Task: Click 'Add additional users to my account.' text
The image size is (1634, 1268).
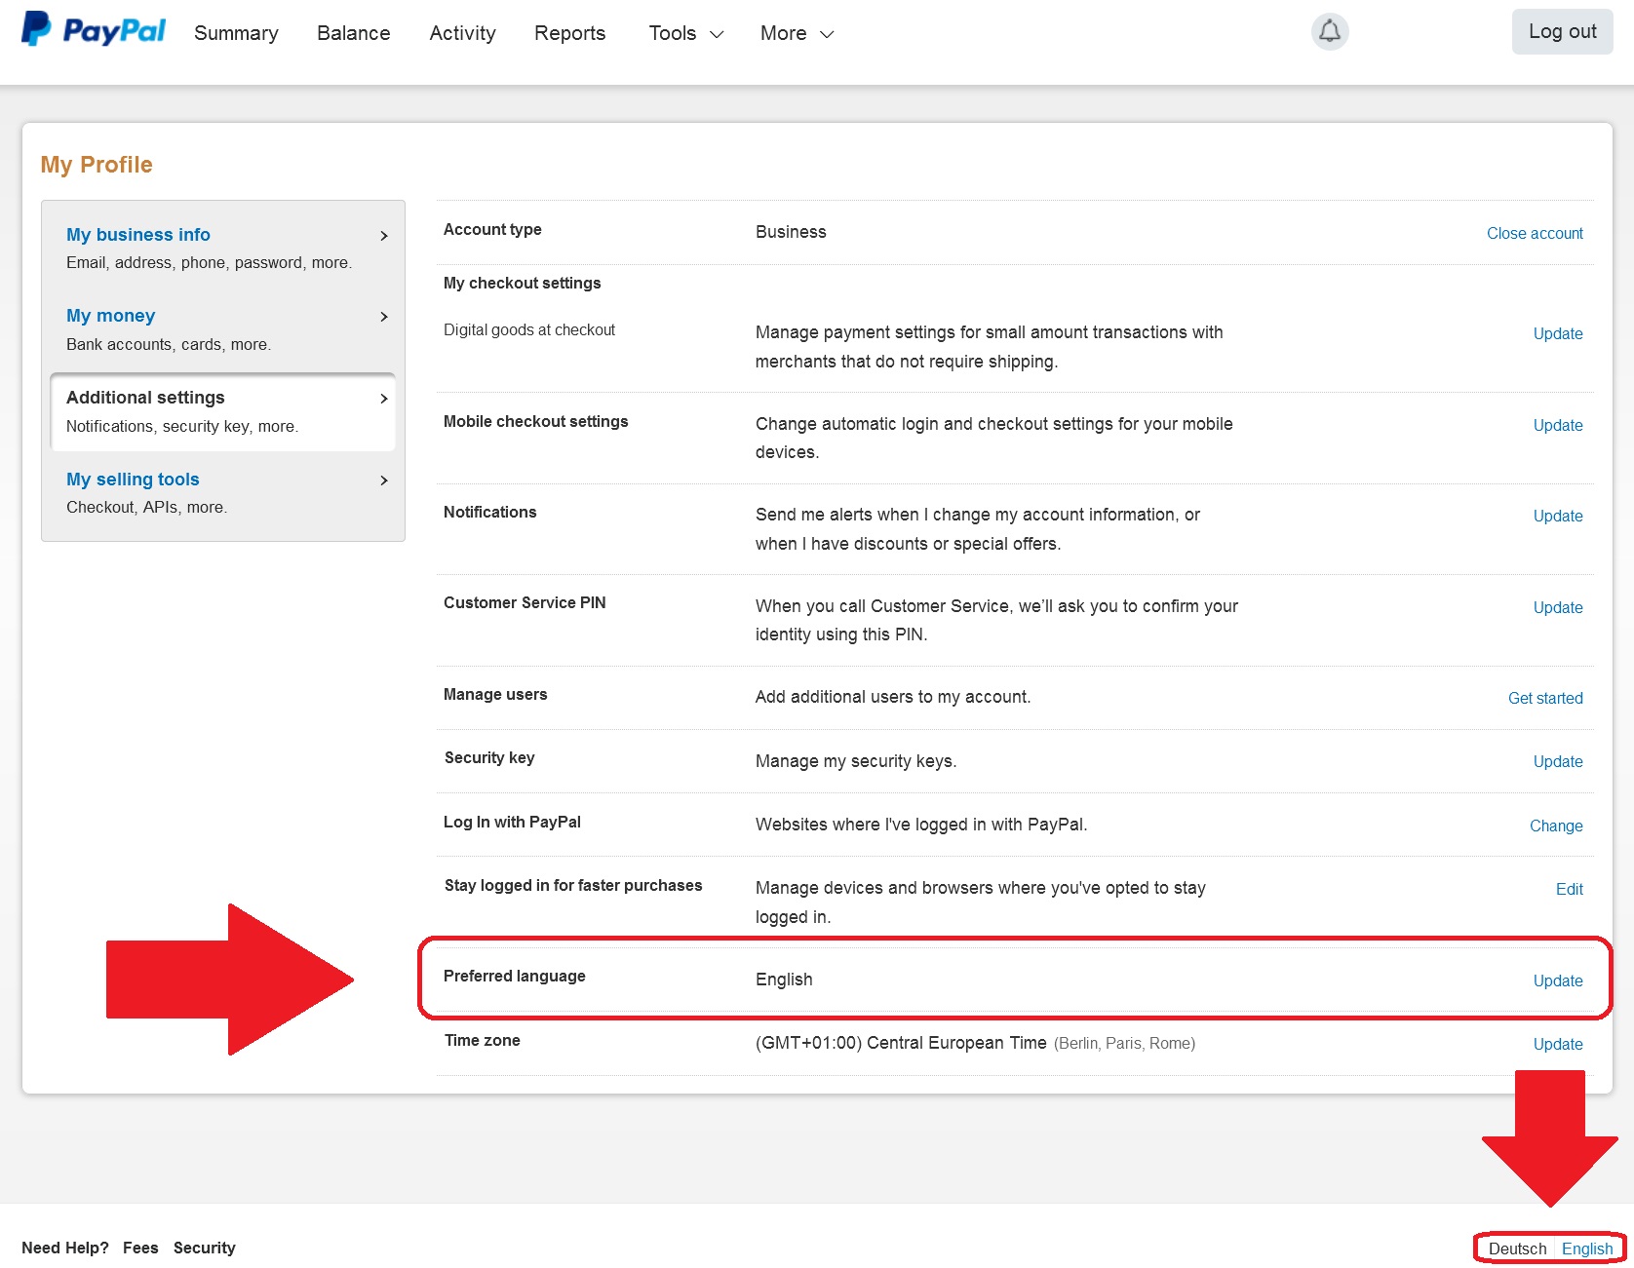Action: (x=893, y=697)
